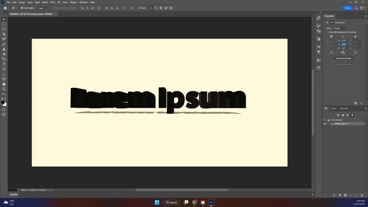Delete selected 3D object with trash icon
Viewport: 368px width, 207px height.
pyautogui.click(x=362, y=195)
